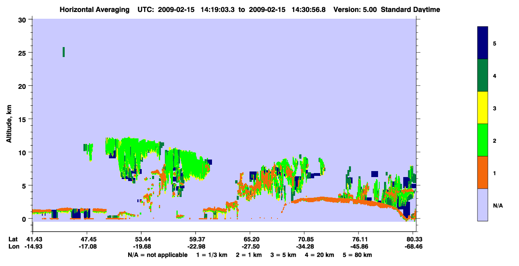Screen dimensions: 519x266
Task: Click the colorbar label 'N/A'
Action: [498, 206]
